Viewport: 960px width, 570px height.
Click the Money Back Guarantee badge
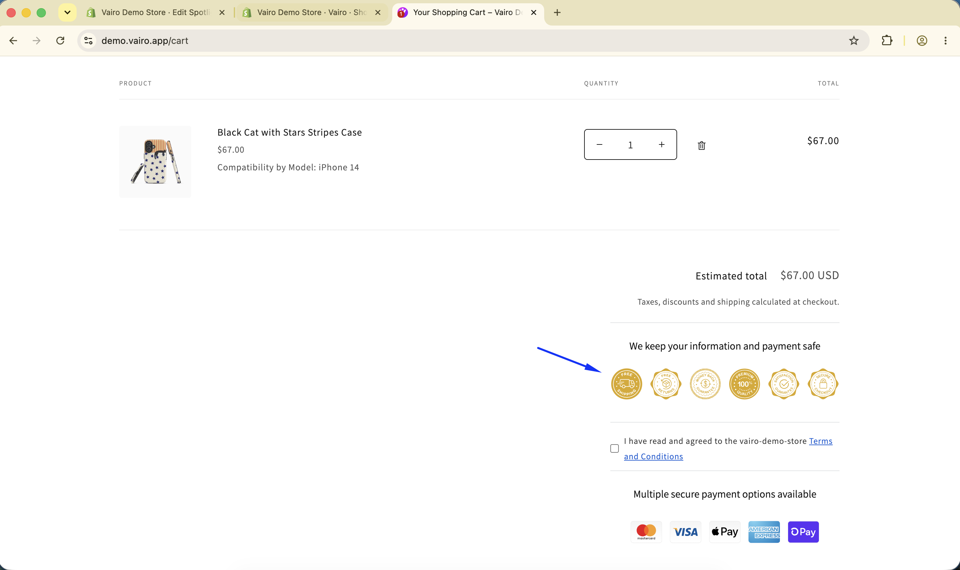[x=705, y=384]
